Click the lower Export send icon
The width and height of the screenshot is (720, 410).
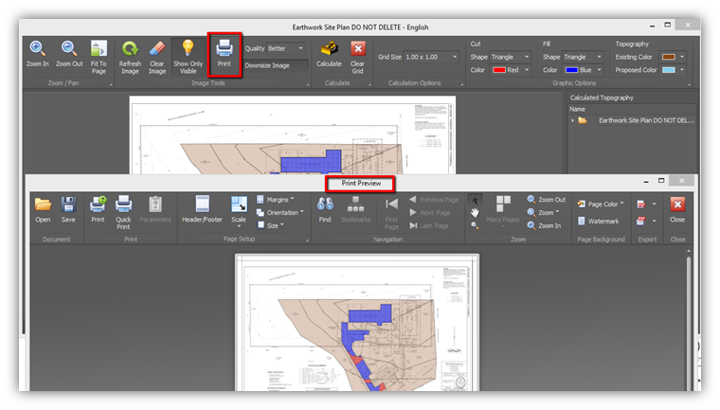(641, 222)
